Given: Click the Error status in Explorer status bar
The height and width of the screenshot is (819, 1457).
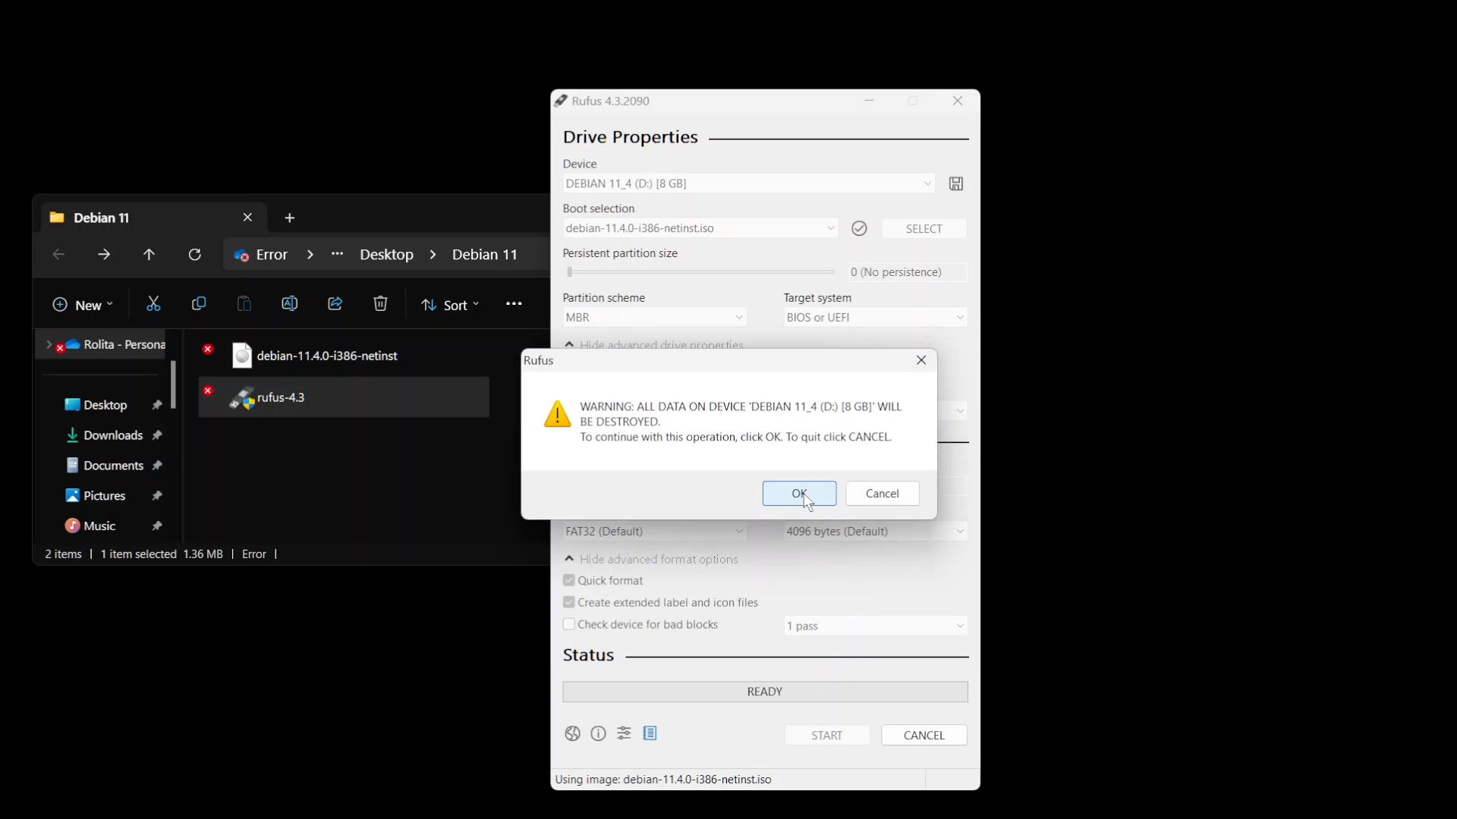Looking at the screenshot, I should (254, 554).
